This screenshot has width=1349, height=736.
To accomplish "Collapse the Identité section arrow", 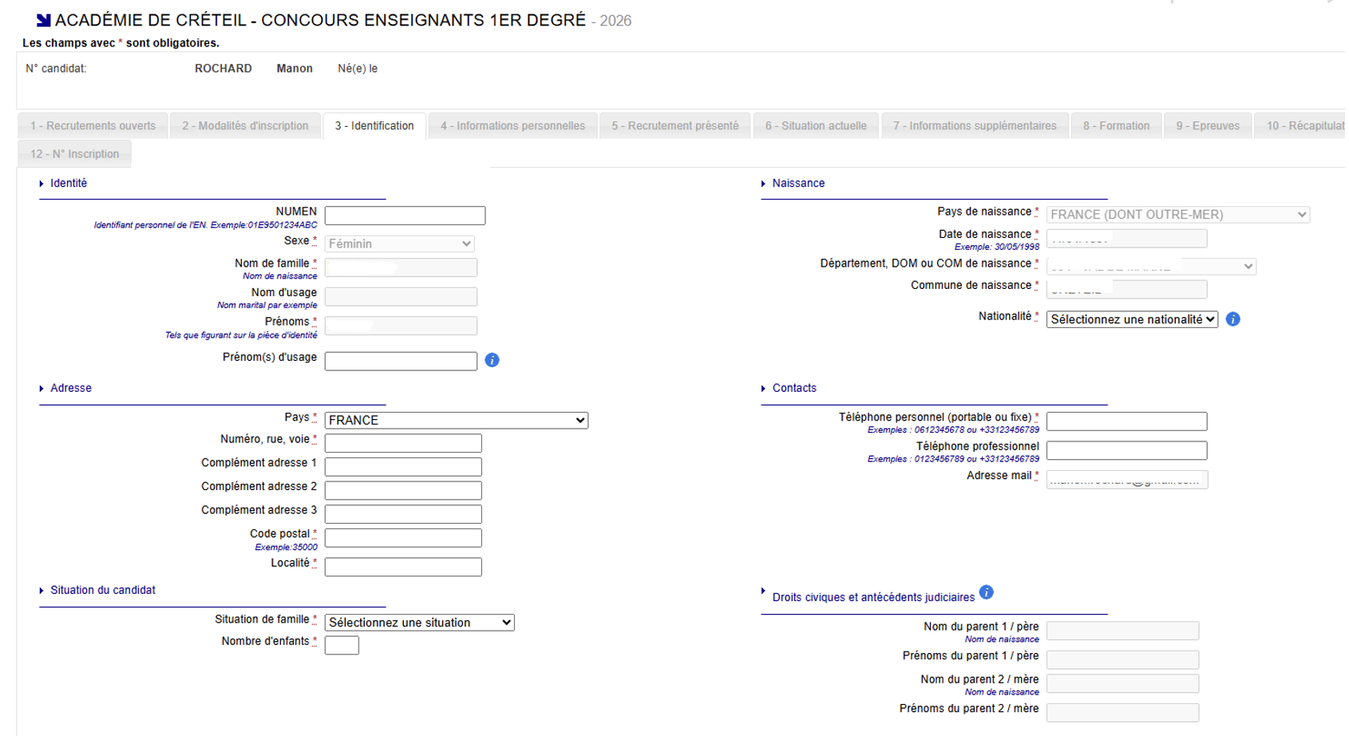I will [42, 184].
